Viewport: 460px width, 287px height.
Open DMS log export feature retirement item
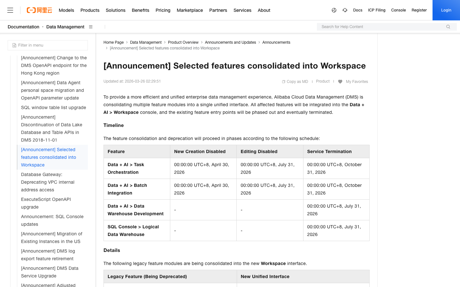[x=48, y=255]
